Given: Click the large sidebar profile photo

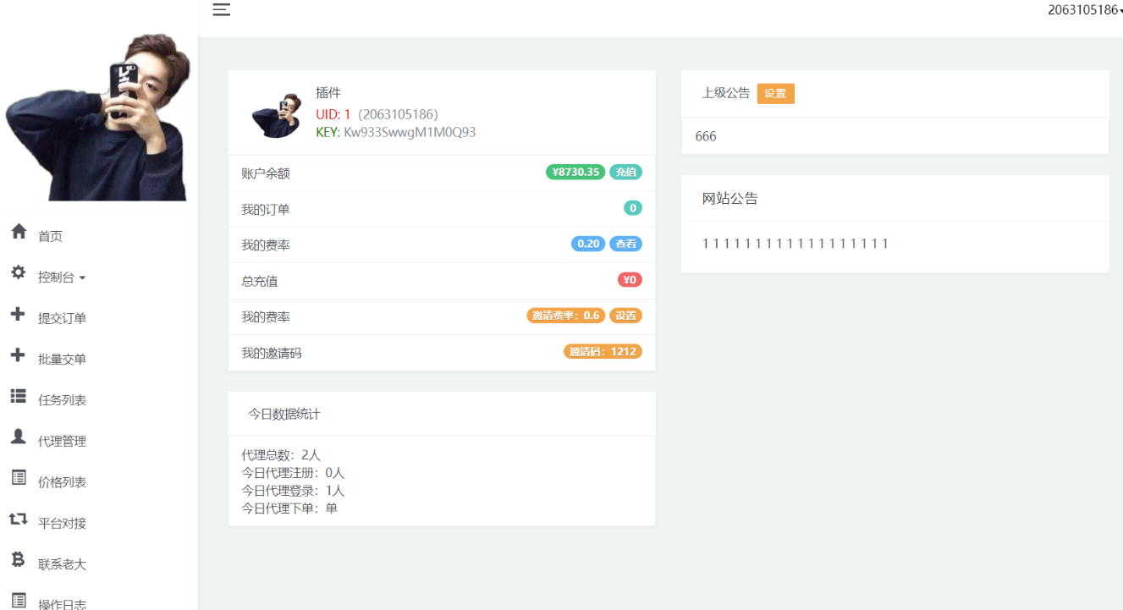Looking at the screenshot, I should pos(97,117).
